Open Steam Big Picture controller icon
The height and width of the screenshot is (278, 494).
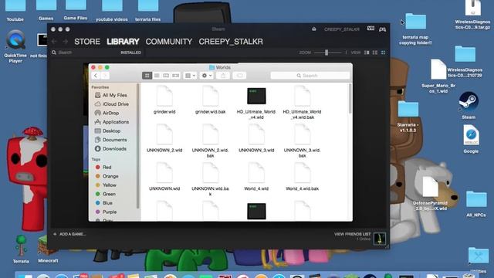(383, 29)
